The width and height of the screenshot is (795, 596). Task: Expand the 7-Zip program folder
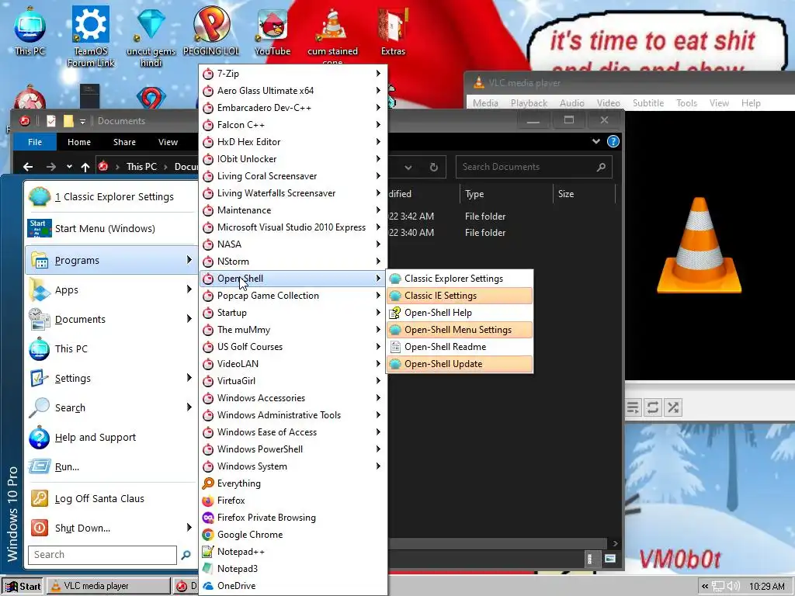point(293,74)
